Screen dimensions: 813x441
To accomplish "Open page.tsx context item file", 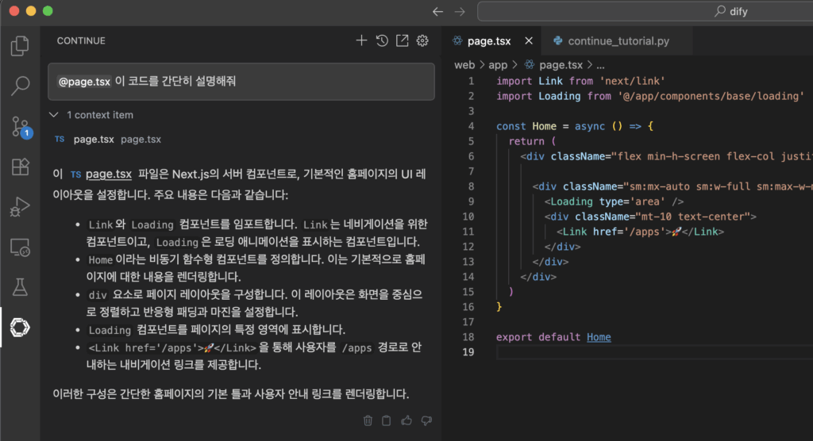I will click(108, 140).
